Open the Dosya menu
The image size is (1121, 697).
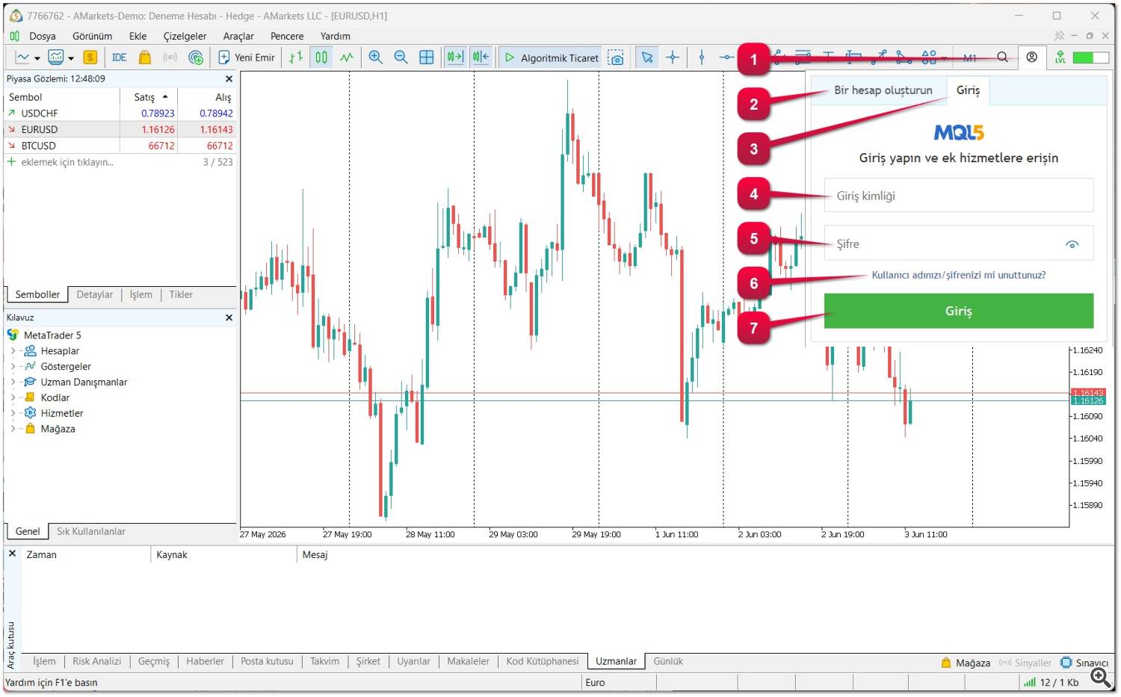click(43, 36)
